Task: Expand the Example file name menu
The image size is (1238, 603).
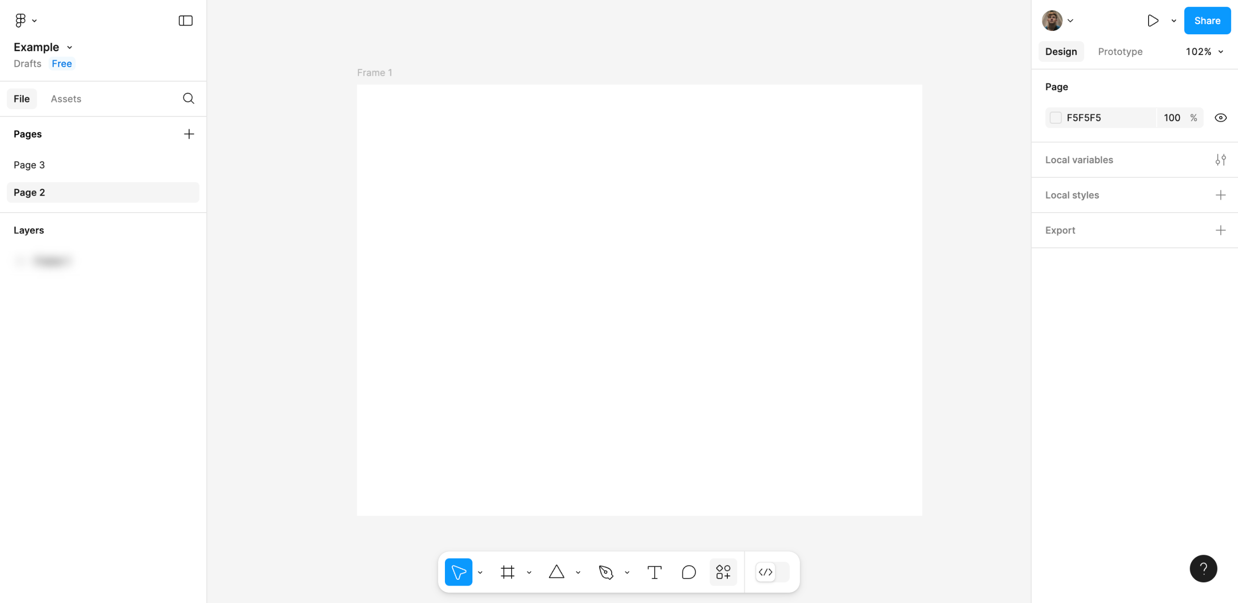Action: click(x=43, y=47)
